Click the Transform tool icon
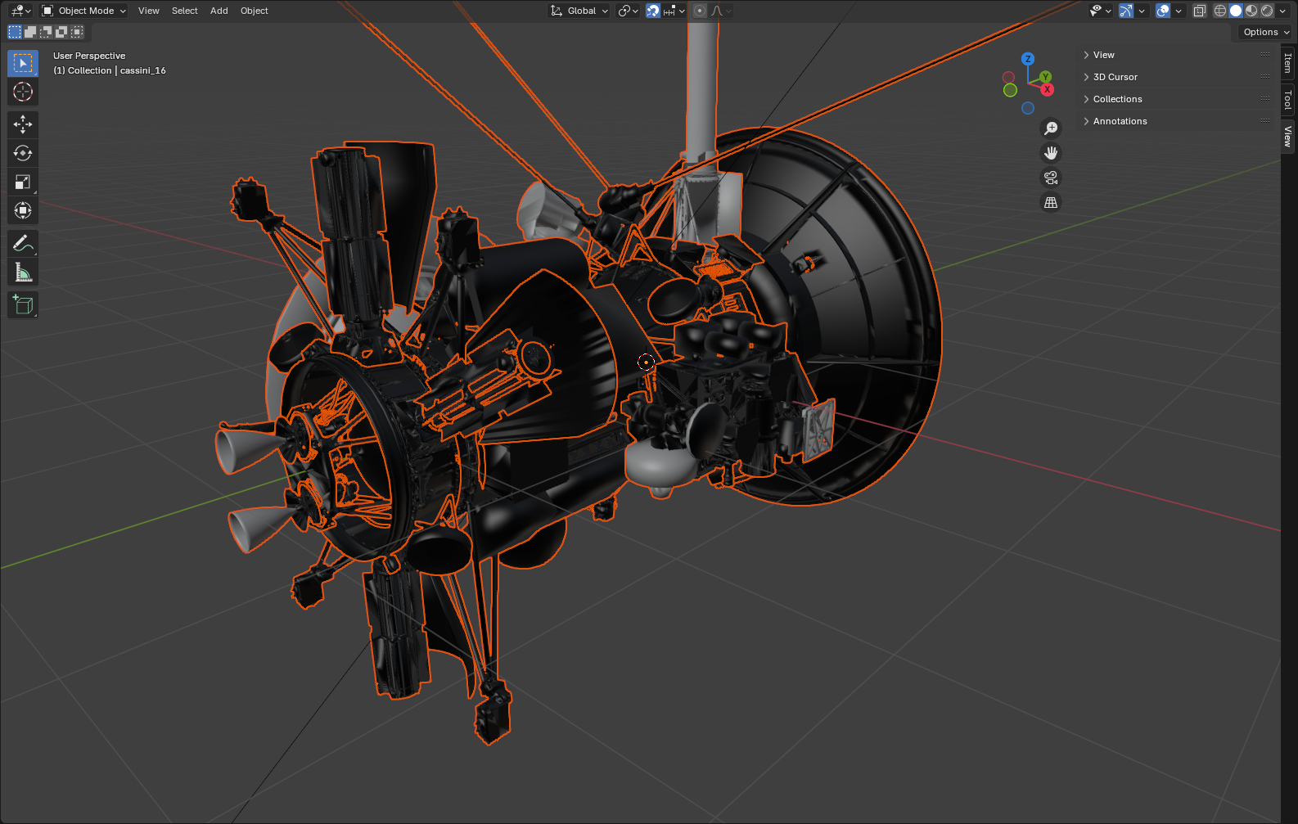Screen dimensions: 1298x824 tap(23, 210)
